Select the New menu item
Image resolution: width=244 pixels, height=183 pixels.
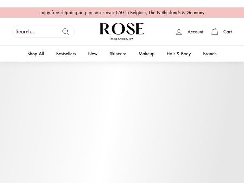(x=93, y=54)
